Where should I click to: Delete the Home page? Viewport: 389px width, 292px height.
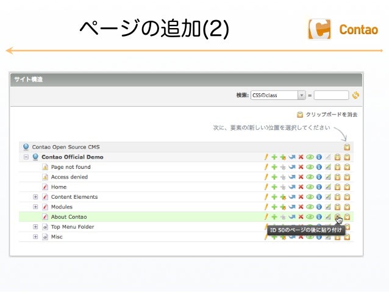click(301, 187)
